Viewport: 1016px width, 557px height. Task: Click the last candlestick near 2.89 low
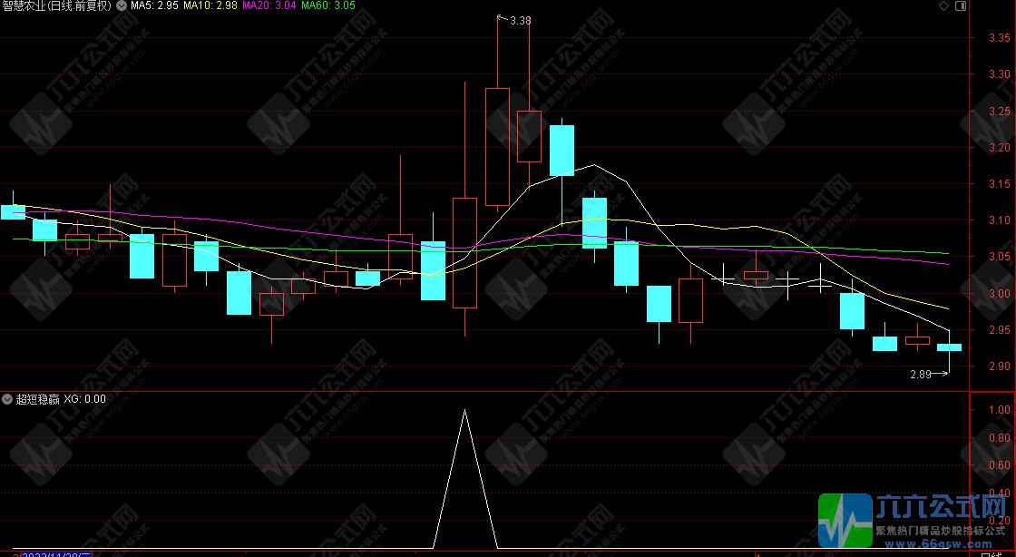949,347
